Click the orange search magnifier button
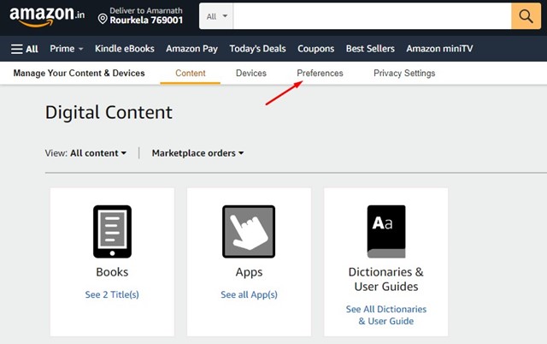Screen dimensions: 547x344 524,16
